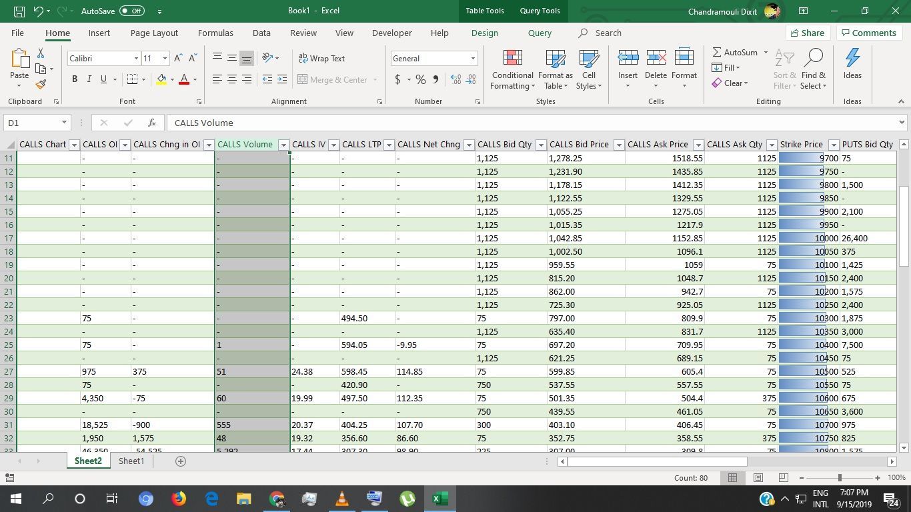Click the New Sheet plus button

[179, 461]
